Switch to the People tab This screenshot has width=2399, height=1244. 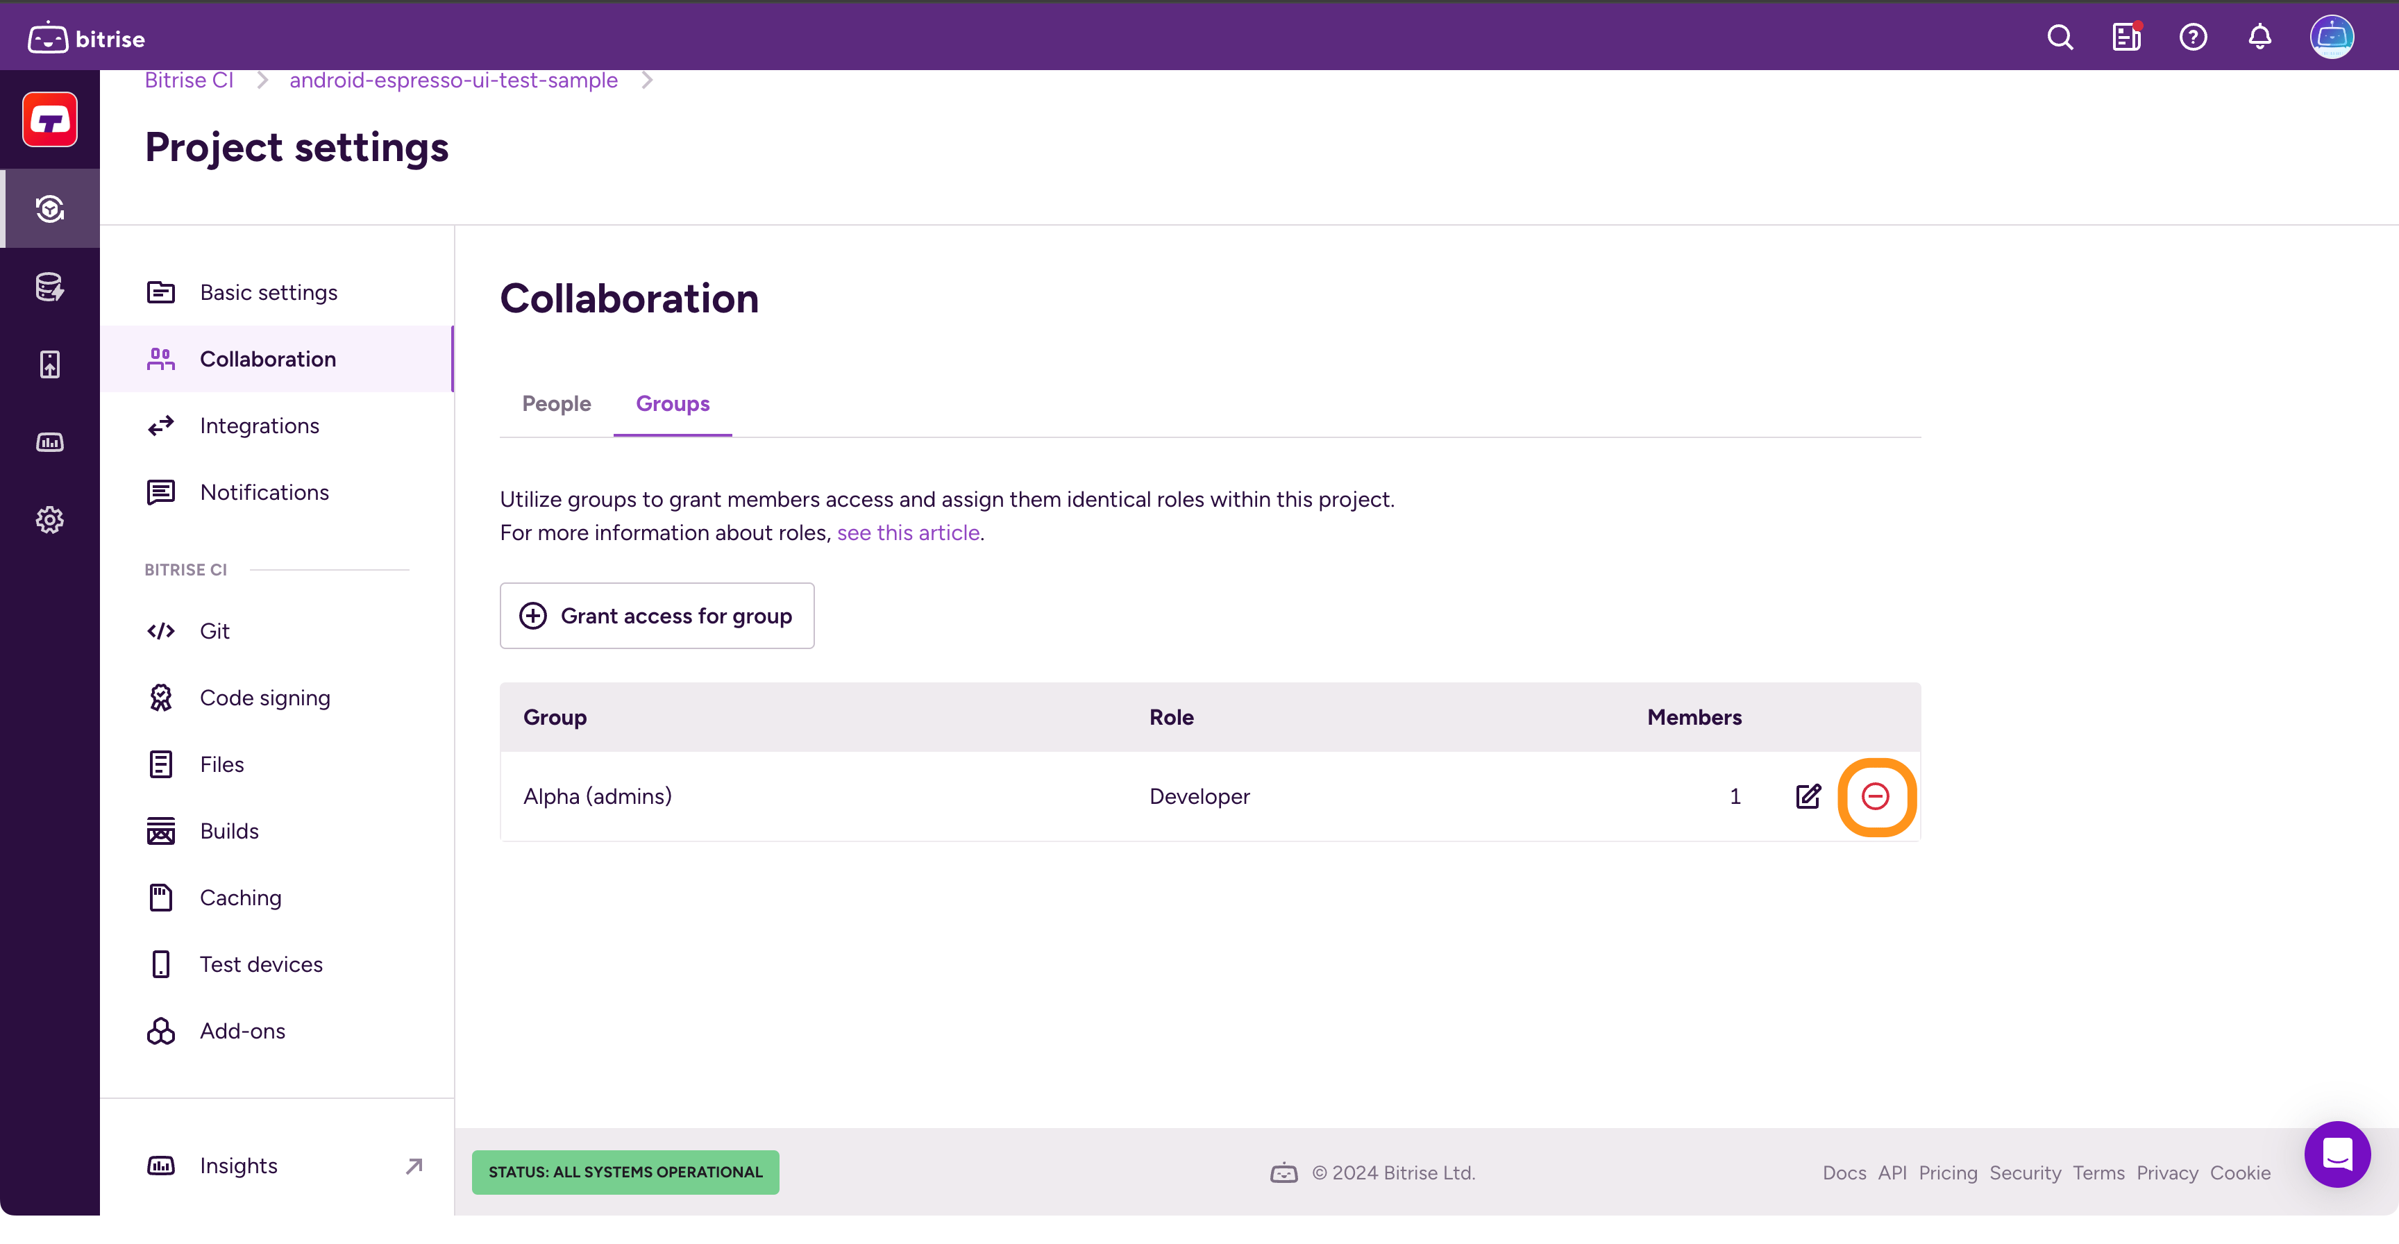point(556,404)
